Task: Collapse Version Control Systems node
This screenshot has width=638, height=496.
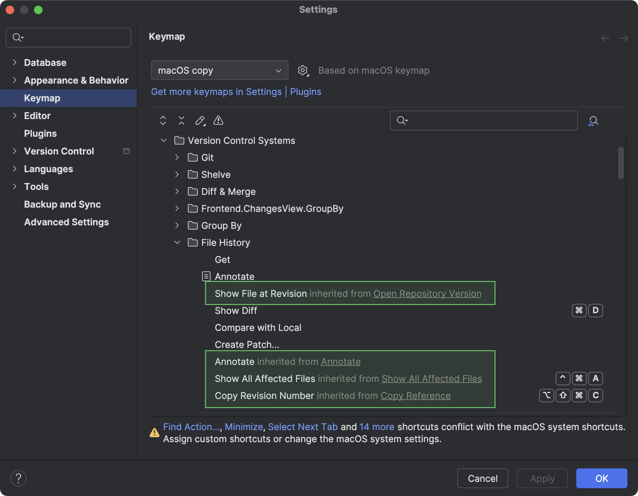Action: pyautogui.click(x=163, y=140)
